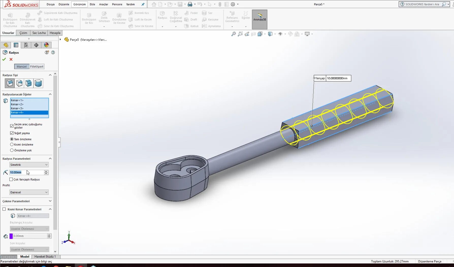The image size is (454, 267).
Task: Toggle 'Seçim araç çubuğunu göster' checkbox
Action: pyautogui.click(x=12, y=126)
